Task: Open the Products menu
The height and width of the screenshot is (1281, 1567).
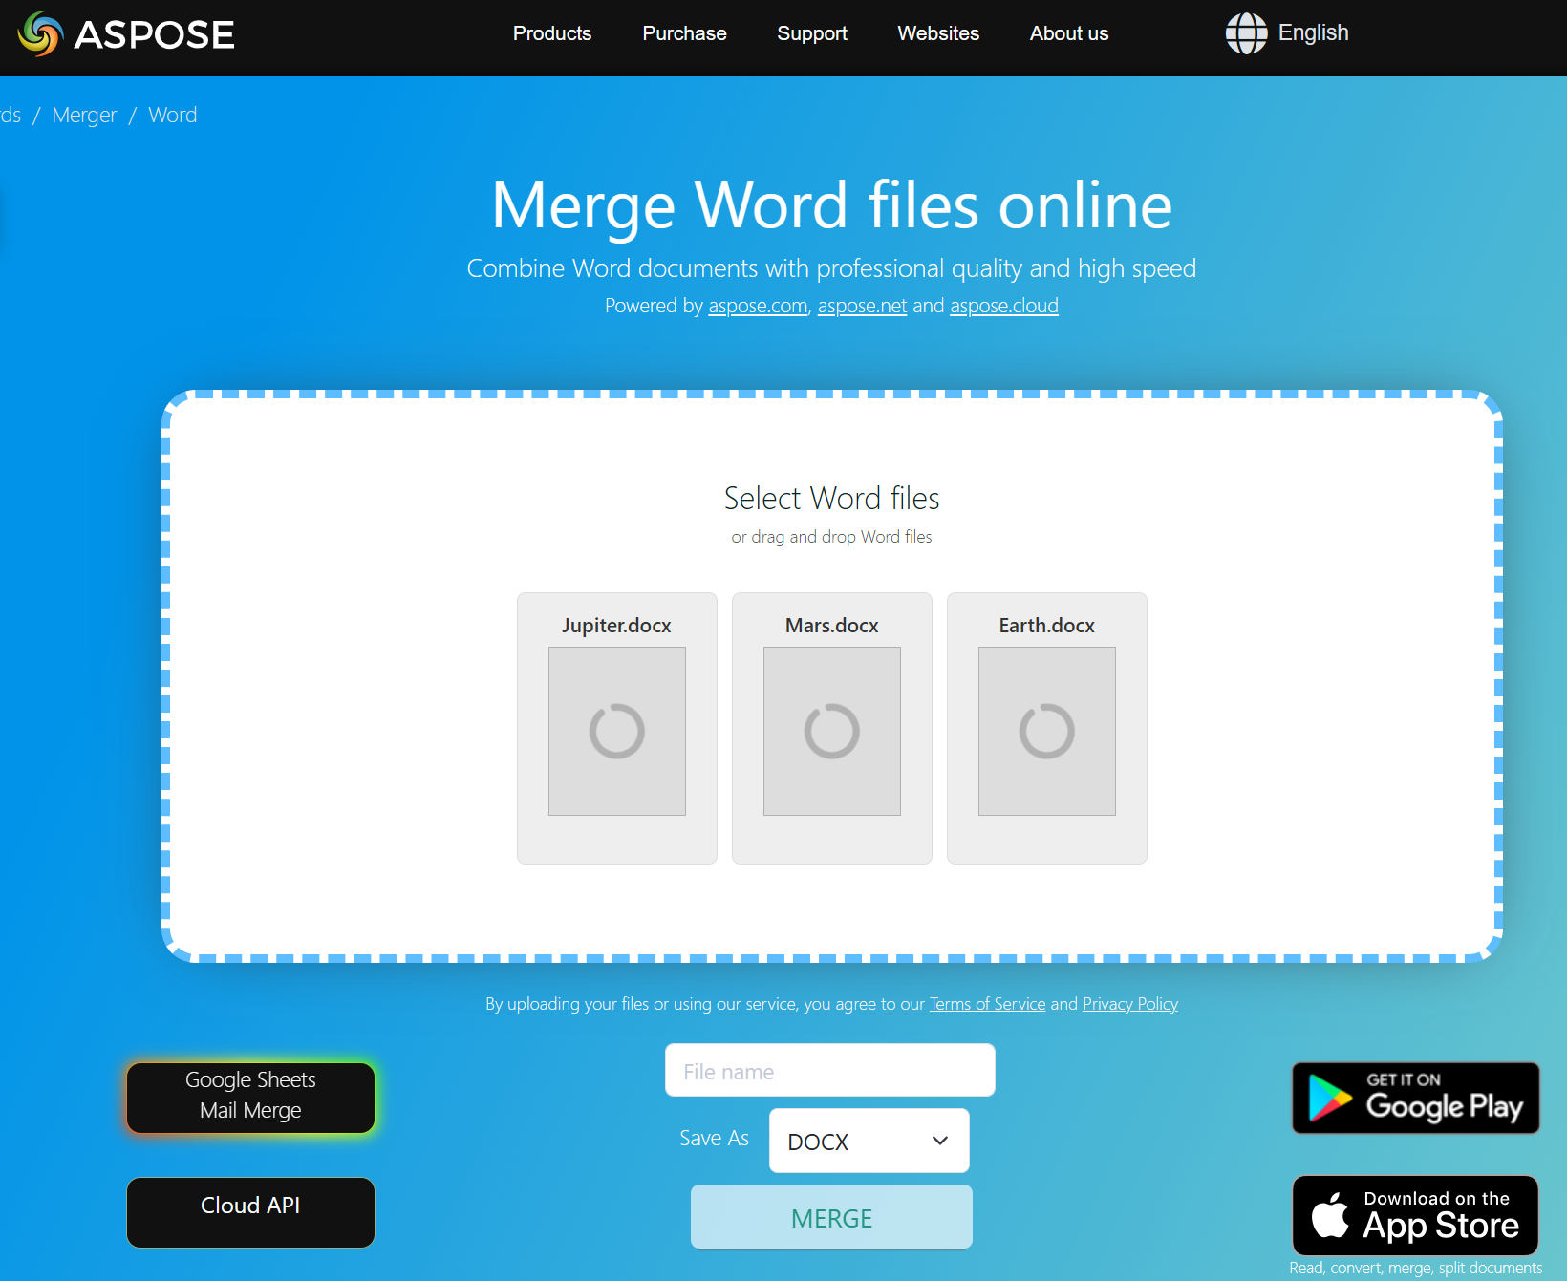Action: tap(552, 33)
